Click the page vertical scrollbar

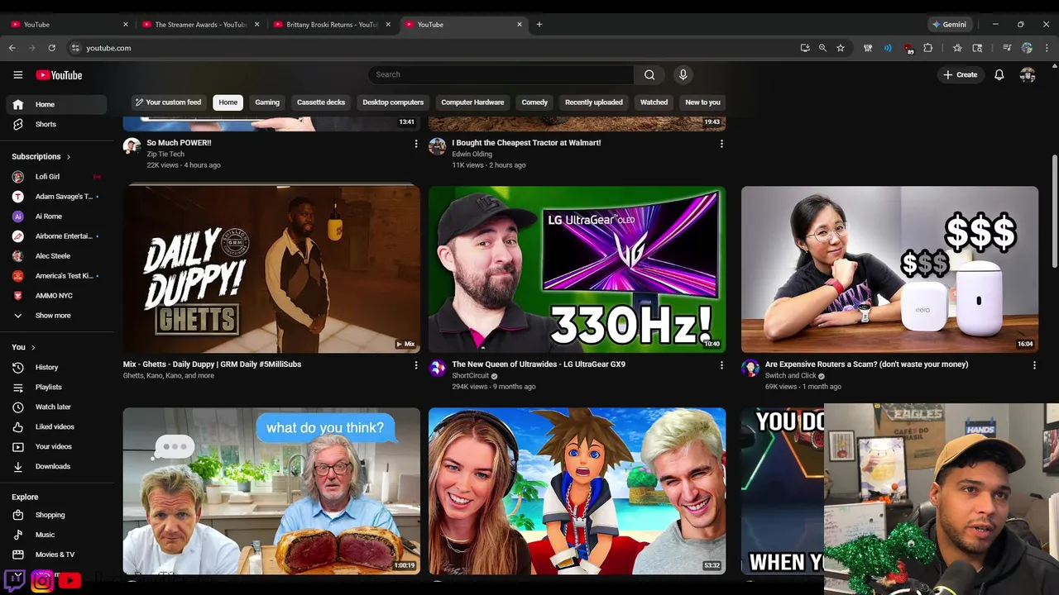coord(1054,212)
